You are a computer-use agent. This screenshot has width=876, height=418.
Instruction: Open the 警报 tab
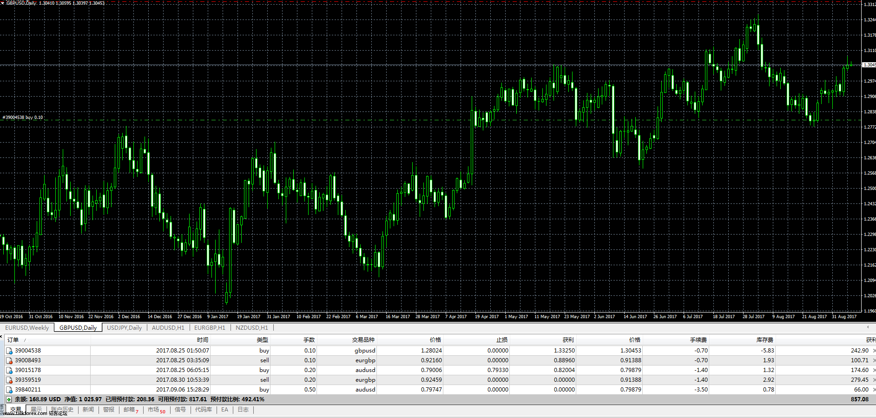109,410
